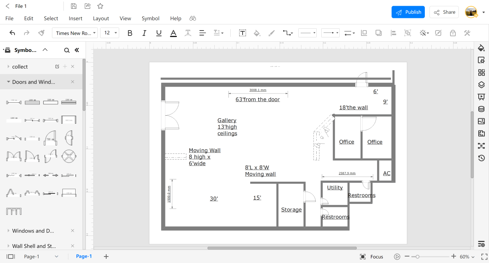
Task: Toggle Underline formatting
Action: point(159,33)
